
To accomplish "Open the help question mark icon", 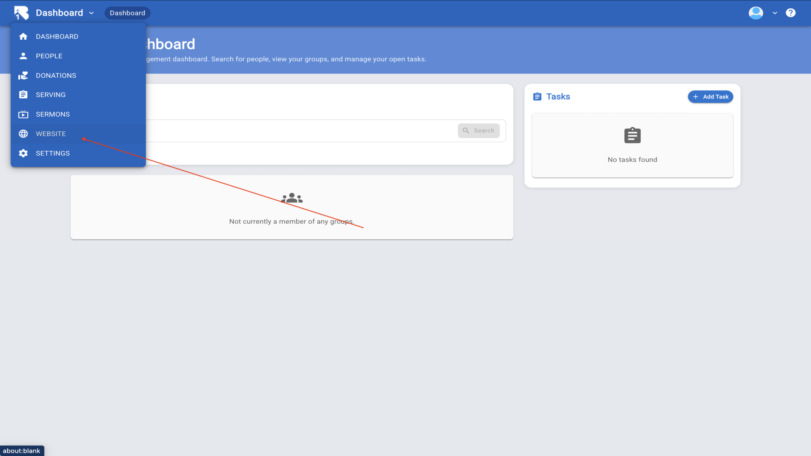I will coord(790,13).
